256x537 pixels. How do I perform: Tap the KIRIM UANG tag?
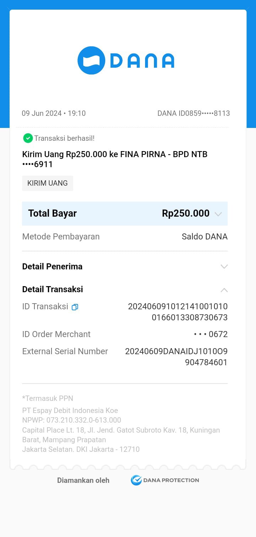coord(47,183)
